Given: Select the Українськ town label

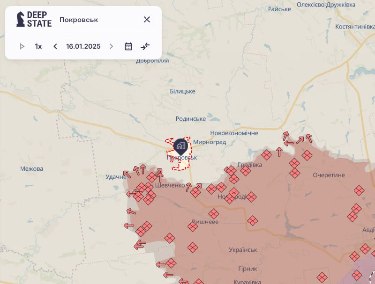Looking at the screenshot, I should coord(243,250).
